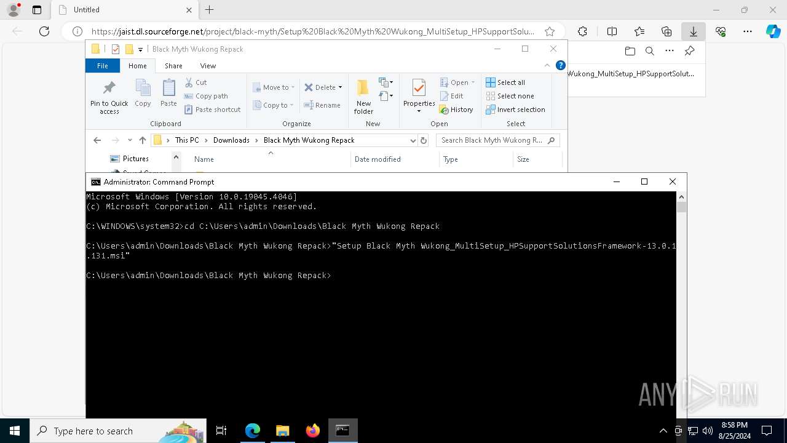Switch to the View ribbon tab
787x443 pixels.
point(208,66)
